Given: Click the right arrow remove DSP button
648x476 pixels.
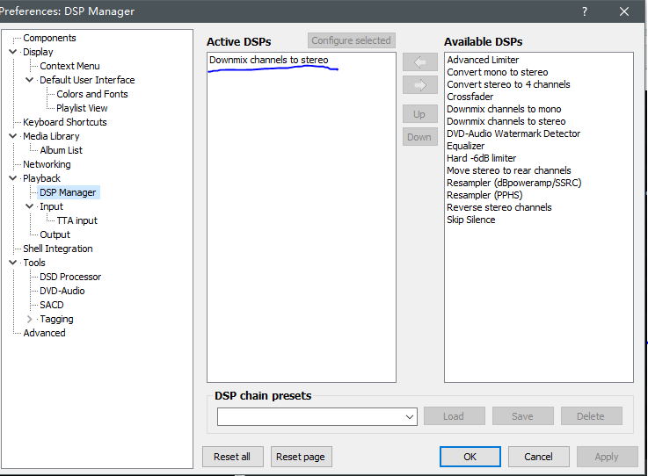Looking at the screenshot, I should click(419, 85).
